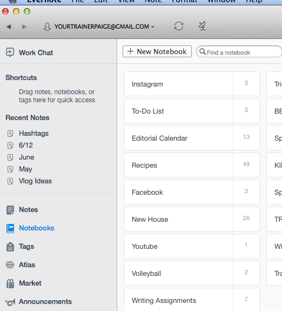Open the View menu

[x=126, y=1]
